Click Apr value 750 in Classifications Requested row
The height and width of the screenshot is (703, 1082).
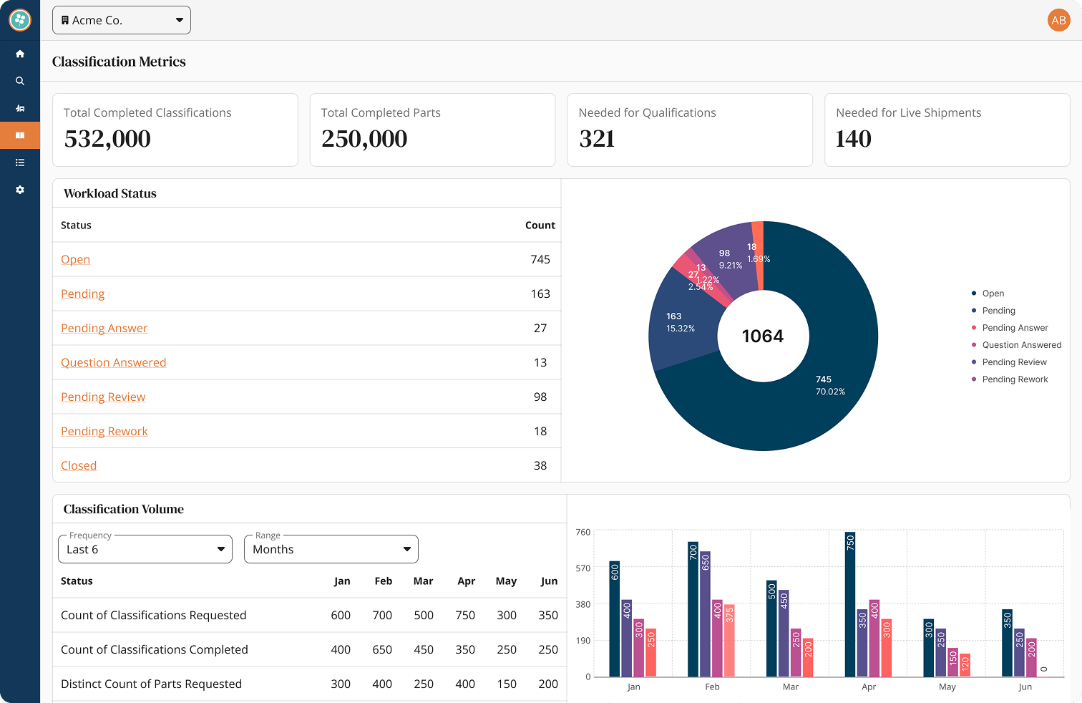coord(465,615)
